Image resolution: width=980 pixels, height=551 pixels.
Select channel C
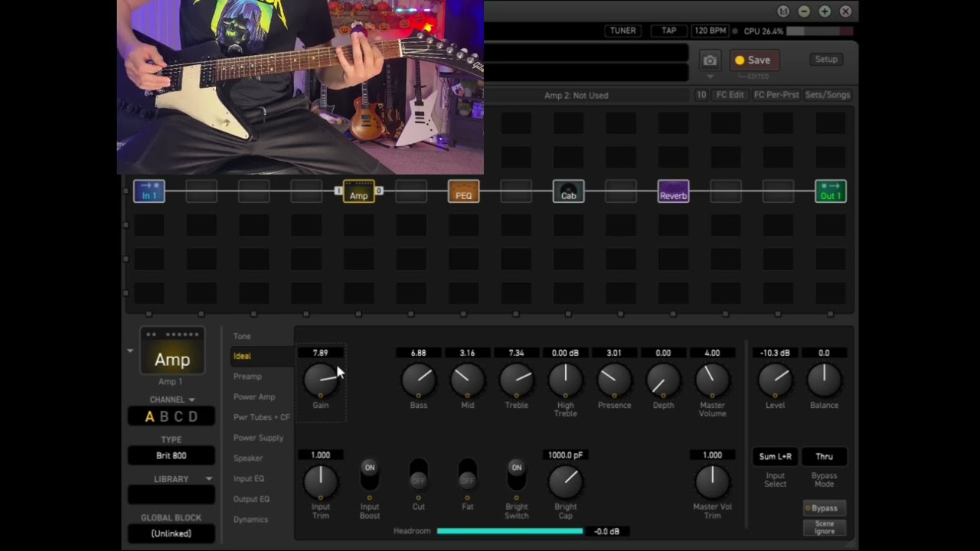178,417
